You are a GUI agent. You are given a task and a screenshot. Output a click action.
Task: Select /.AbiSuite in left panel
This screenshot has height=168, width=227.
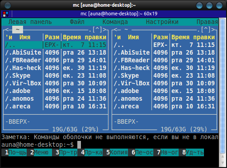click(x=56, y=52)
